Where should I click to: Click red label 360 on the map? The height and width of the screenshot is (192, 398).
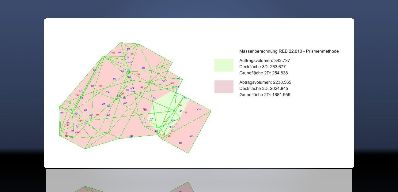click(172, 83)
